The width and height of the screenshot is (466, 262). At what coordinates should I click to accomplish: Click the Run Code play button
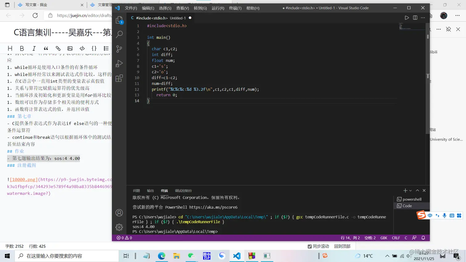pos(407,18)
